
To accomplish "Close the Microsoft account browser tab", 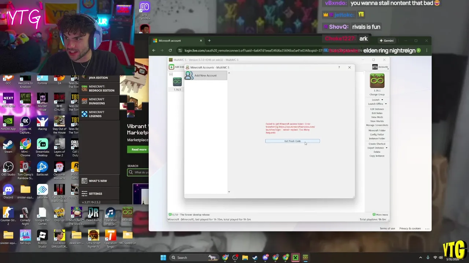I will pyautogui.click(x=201, y=41).
